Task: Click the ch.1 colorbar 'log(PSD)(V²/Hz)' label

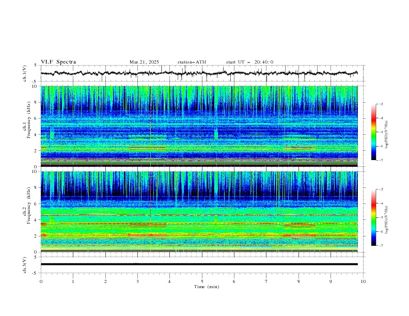Action: click(x=387, y=135)
